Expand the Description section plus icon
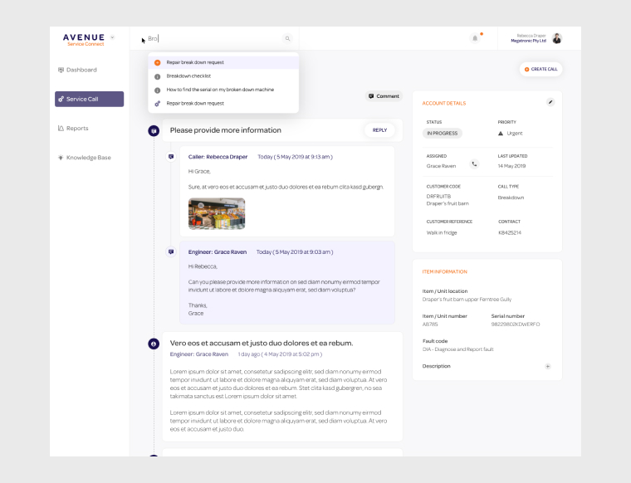This screenshot has height=483, width=631. 547,366
